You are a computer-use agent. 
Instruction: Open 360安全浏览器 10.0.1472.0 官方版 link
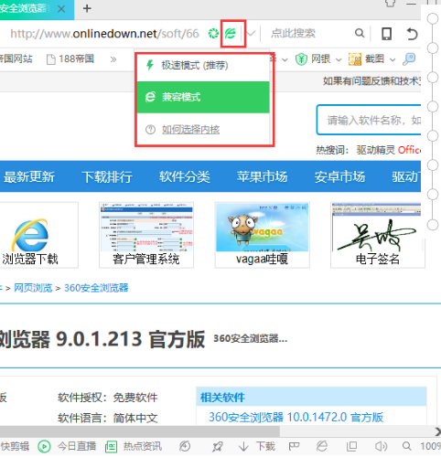point(296,417)
